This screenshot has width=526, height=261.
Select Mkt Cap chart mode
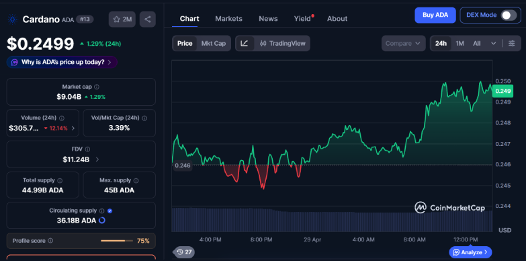(214, 43)
